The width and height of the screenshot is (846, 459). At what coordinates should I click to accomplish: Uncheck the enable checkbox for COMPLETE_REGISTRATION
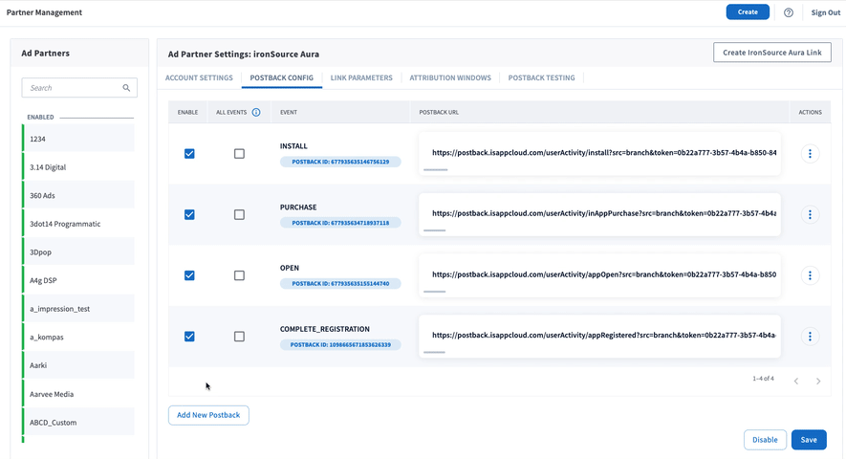pyautogui.click(x=189, y=337)
